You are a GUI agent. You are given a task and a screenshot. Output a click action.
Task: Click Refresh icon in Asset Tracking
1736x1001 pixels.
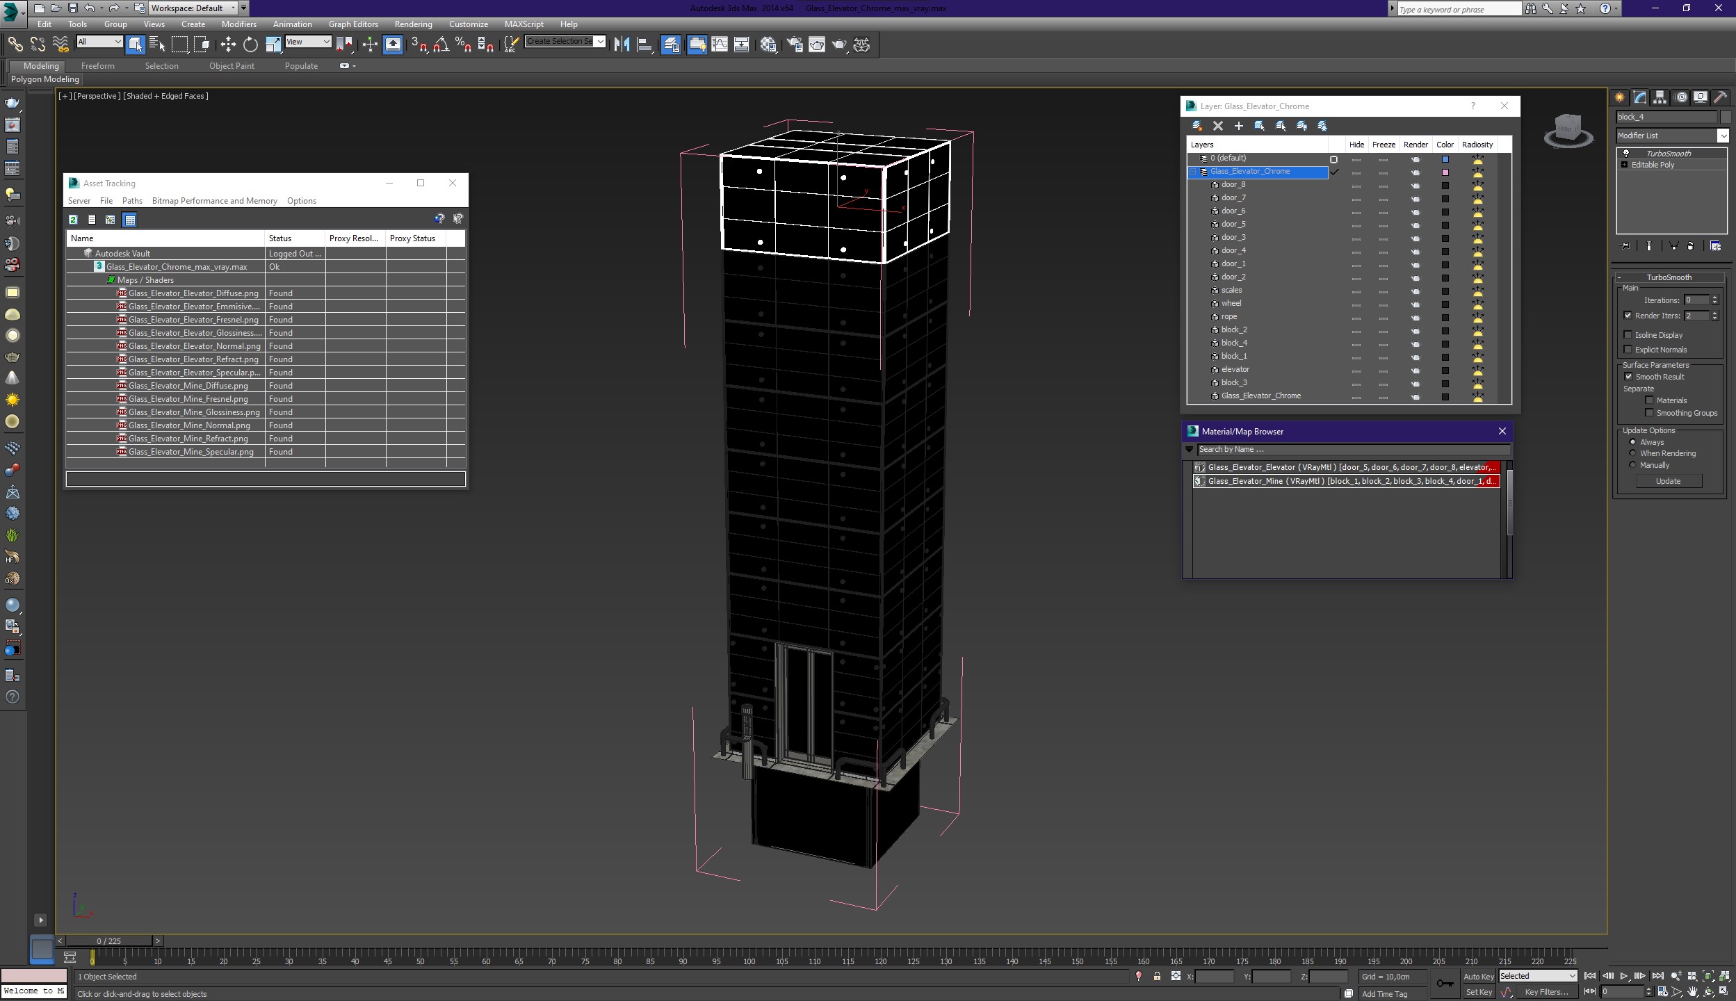click(73, 220)
